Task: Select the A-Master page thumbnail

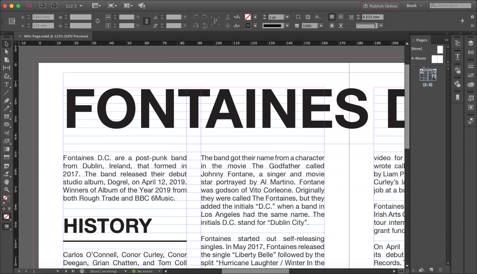Action: pyautogui.click(x=437, y=59)
